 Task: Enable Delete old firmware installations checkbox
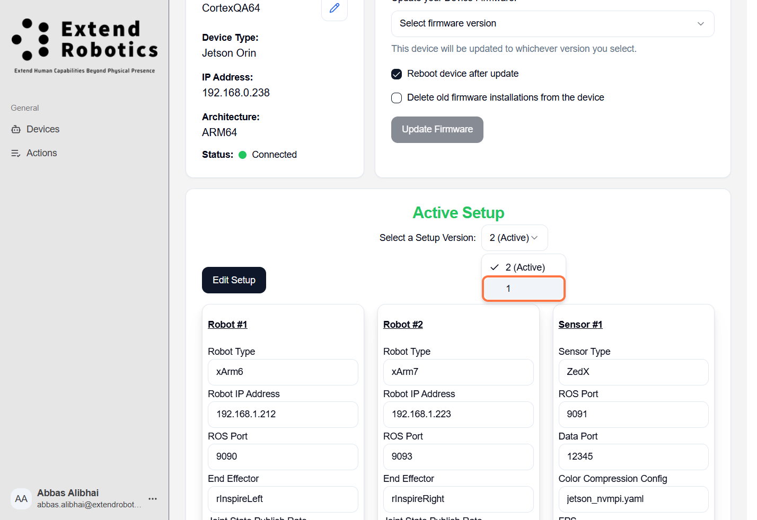tap(397, 98)
